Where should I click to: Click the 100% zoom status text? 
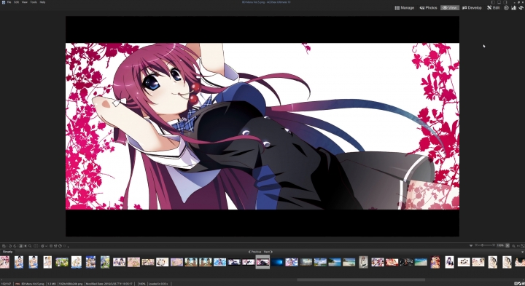(141, 284)
